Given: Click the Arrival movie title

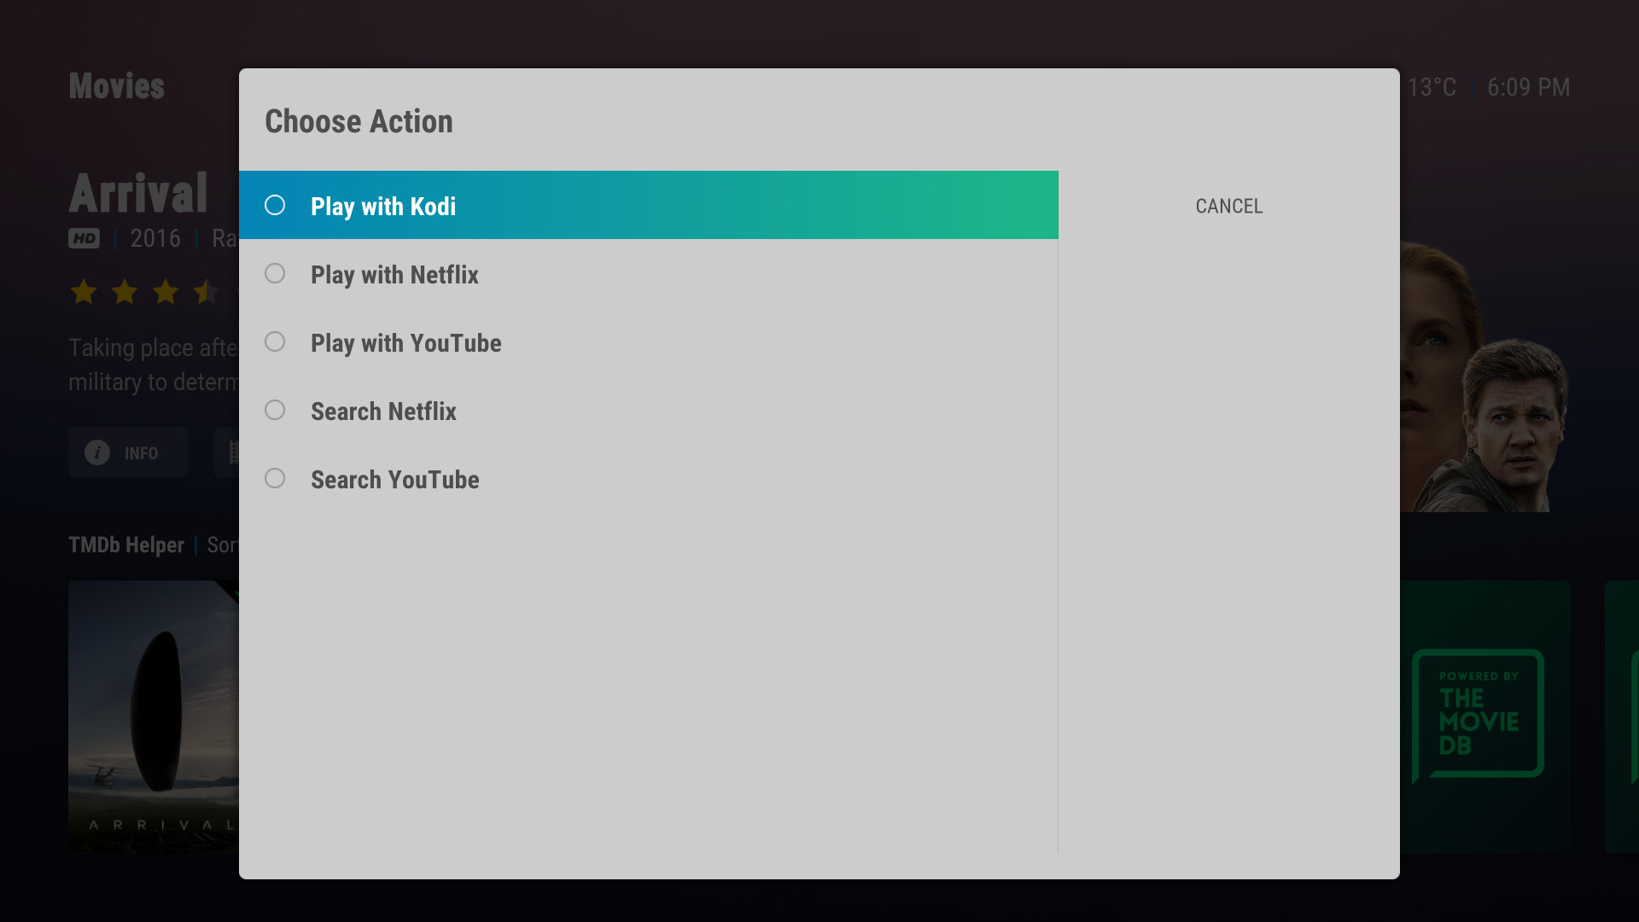Looking at the screenshot, I should (138, 193).
